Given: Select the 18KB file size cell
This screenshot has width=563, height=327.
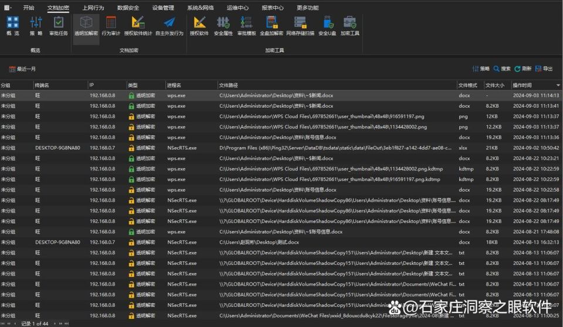Looking at the screenshot, I should pos(491,242).
